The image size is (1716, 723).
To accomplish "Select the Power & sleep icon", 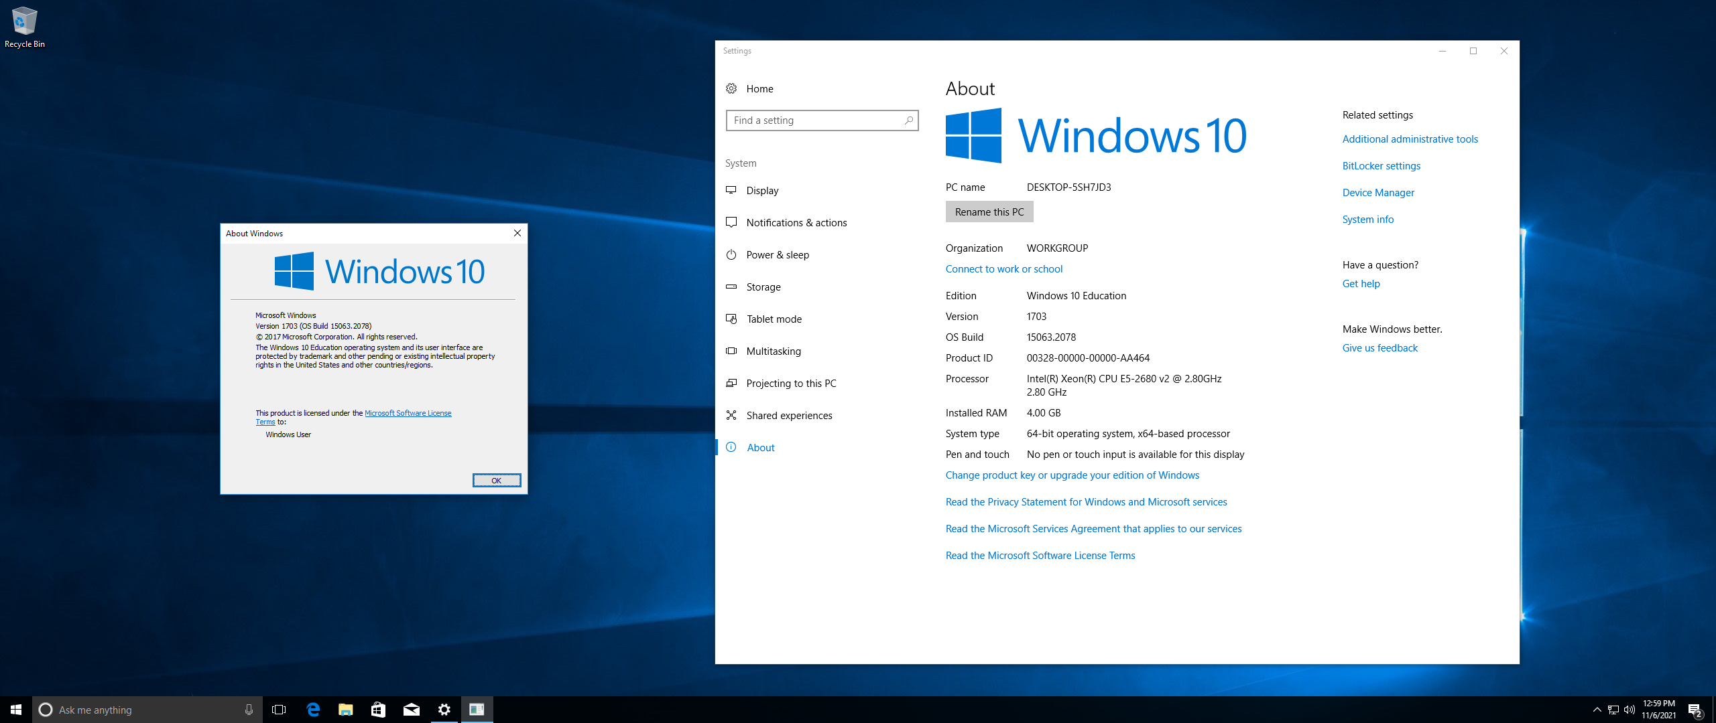I will tap(731, 254).
